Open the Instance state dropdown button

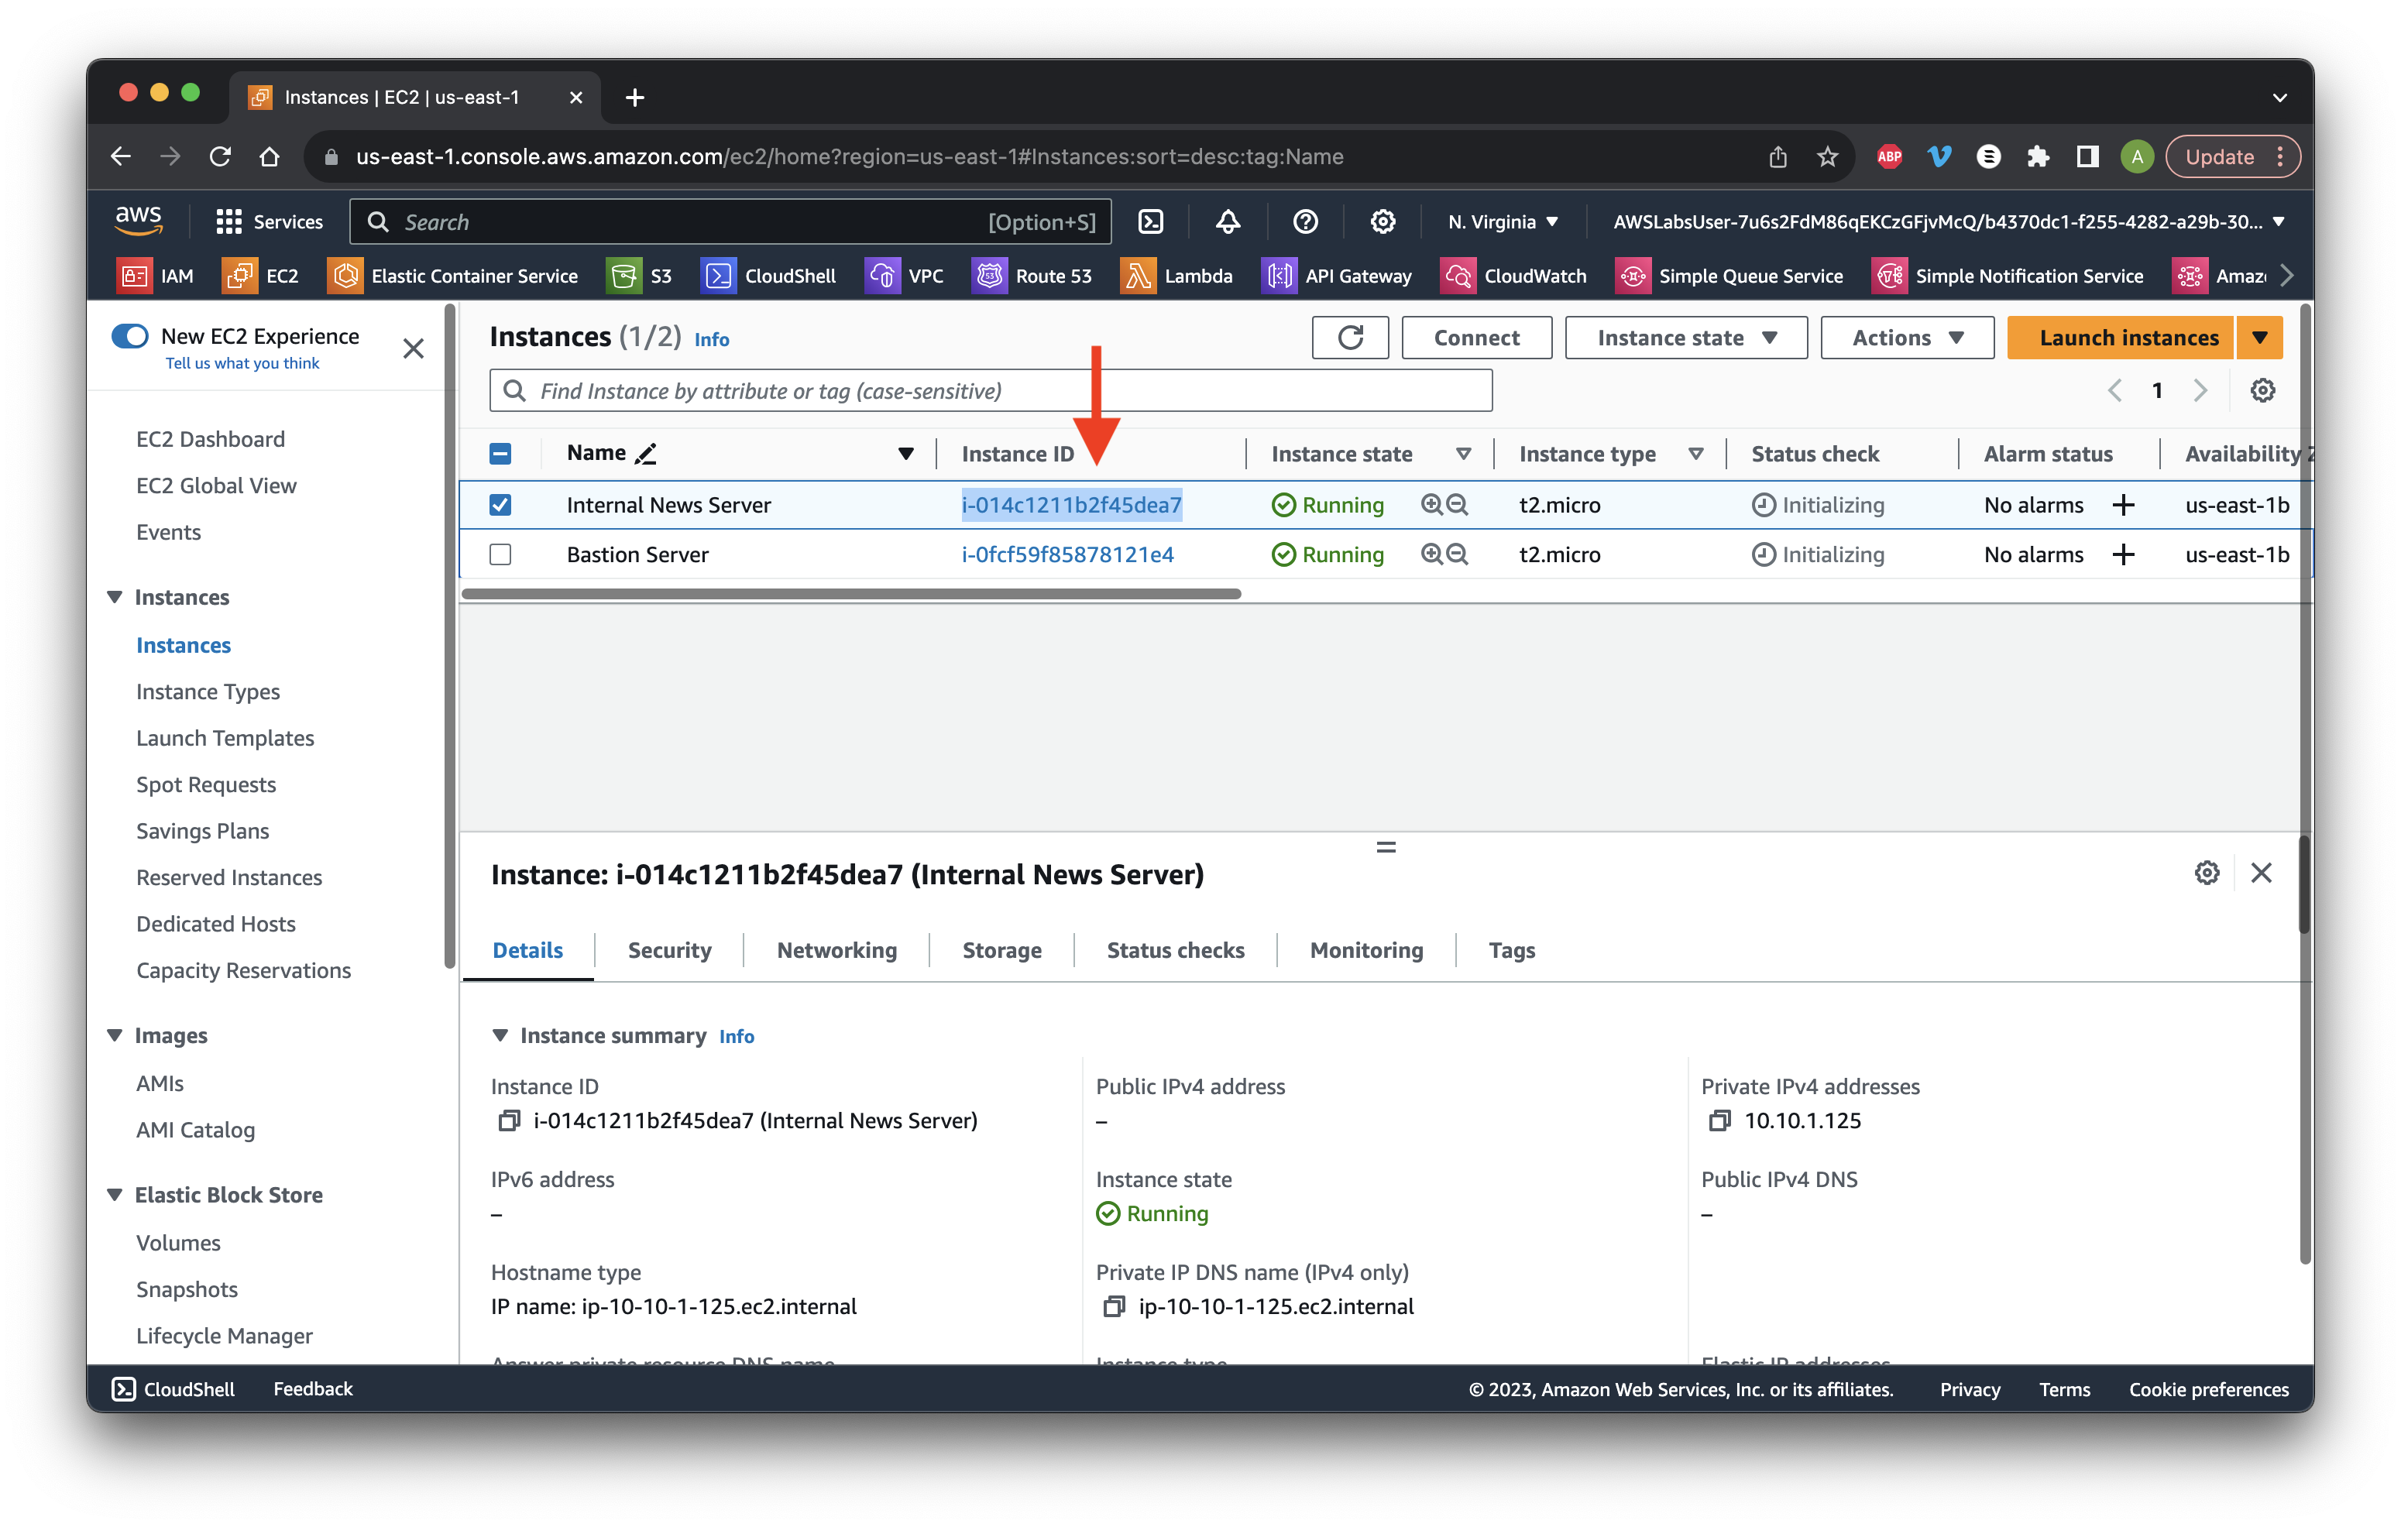click(x=1686, y=338)
